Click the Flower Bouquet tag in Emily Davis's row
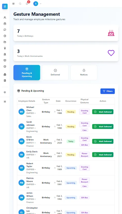The height and width of the screenshot is (214, 122). (x=85, y=155)
